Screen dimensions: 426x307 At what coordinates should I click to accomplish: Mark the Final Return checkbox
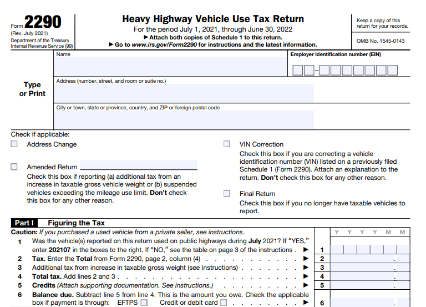coord(227,193)
